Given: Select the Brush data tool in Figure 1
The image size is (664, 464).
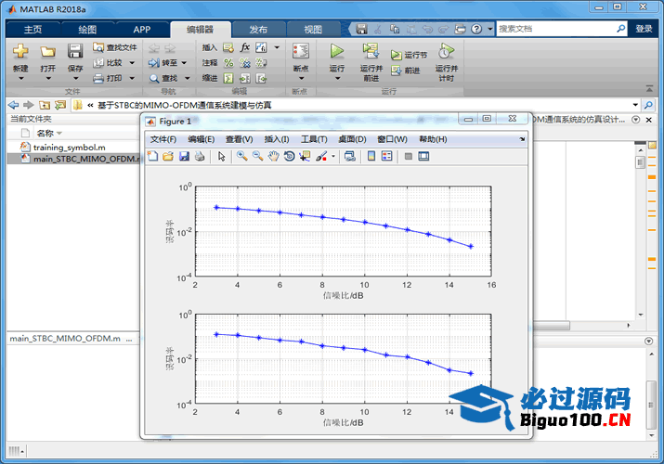Looking at the screenshot, I should 321,156.
